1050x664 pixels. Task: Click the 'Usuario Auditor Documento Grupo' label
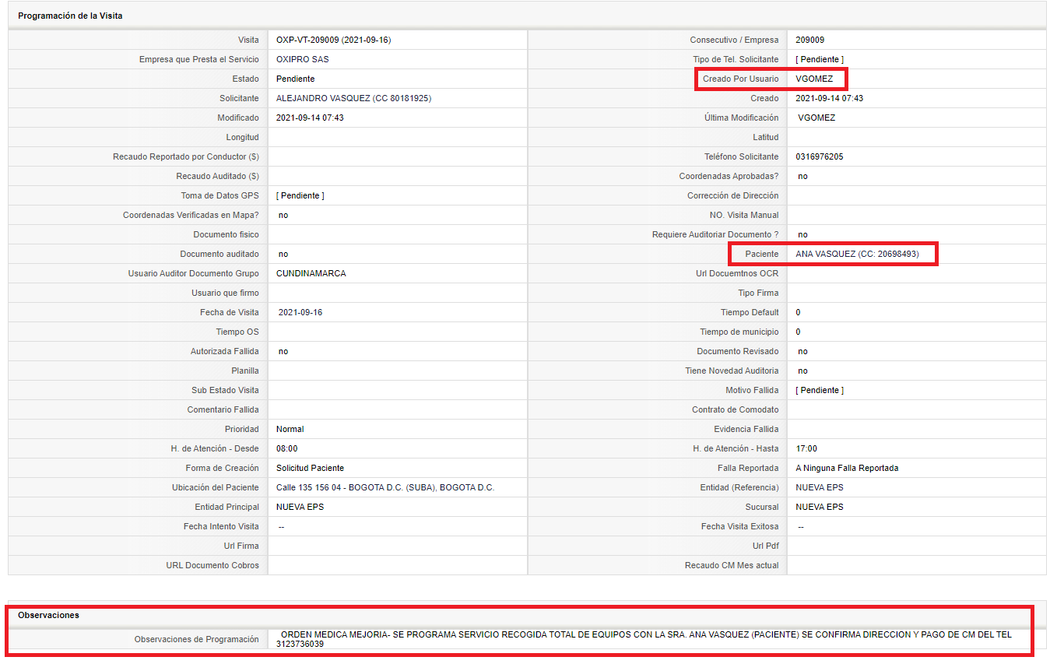[194, 273]
